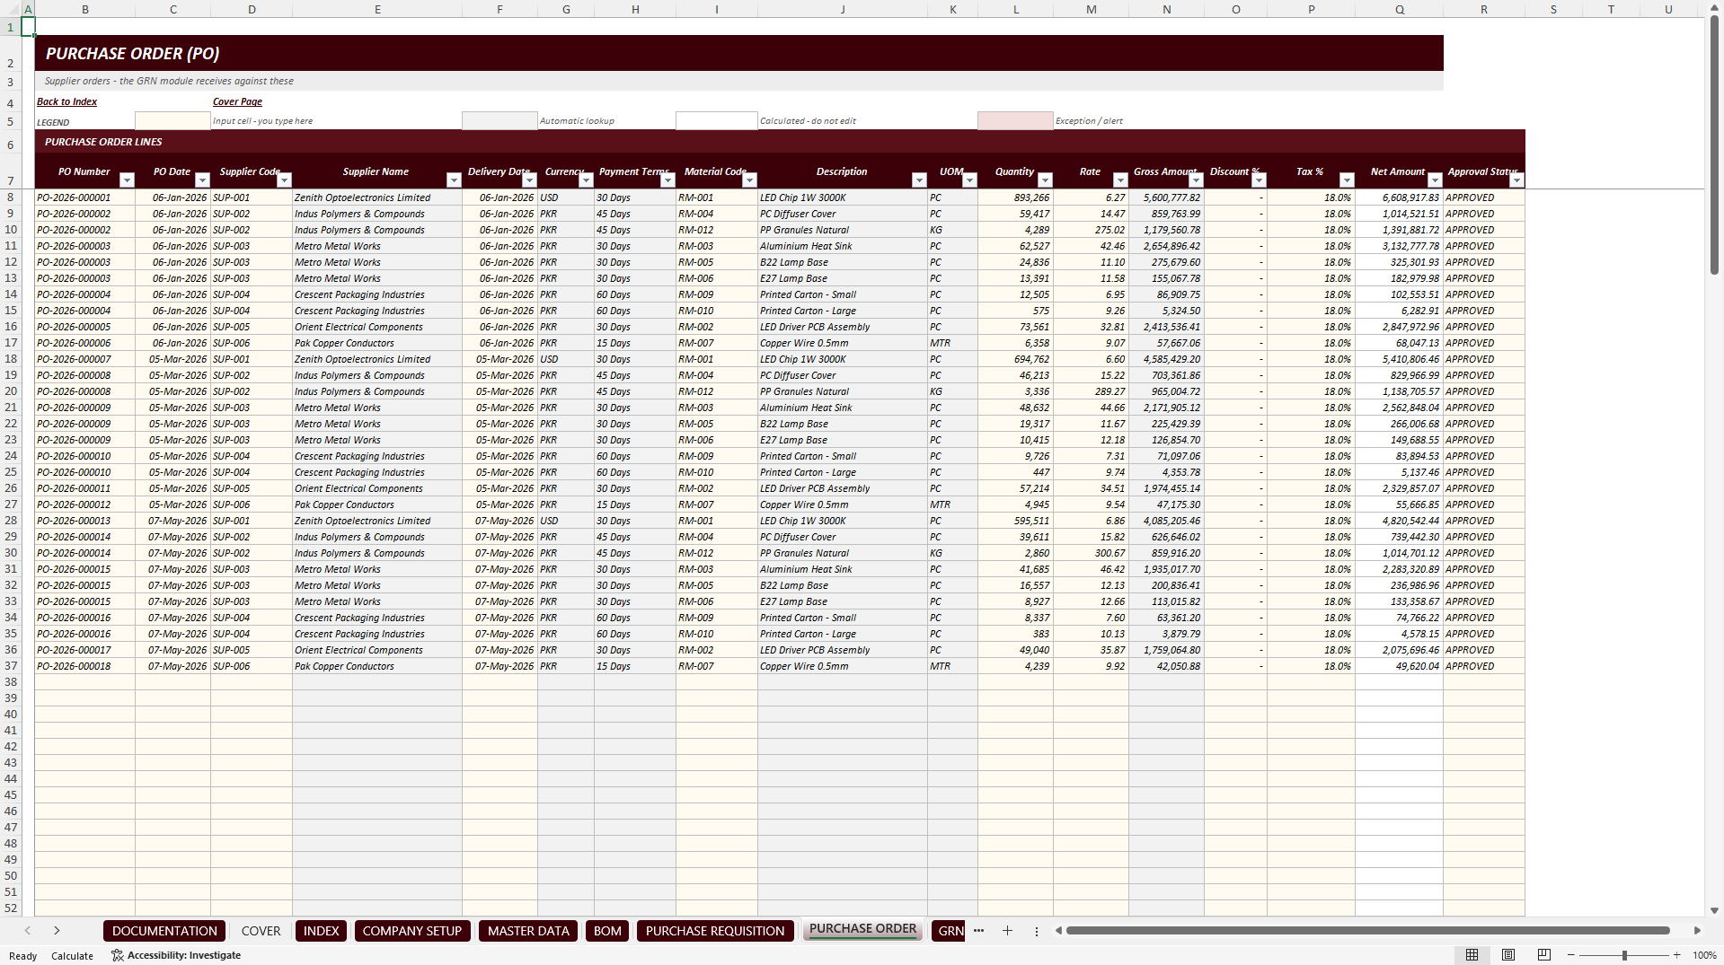This screenshot has height=965, width=1724.
Task: Click the zoom slider handle
Action: click(1623, 955)
